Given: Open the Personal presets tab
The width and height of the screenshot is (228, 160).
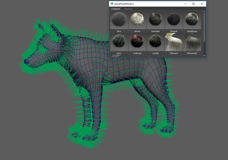Looking at the screenshot, I should (128, 9).
